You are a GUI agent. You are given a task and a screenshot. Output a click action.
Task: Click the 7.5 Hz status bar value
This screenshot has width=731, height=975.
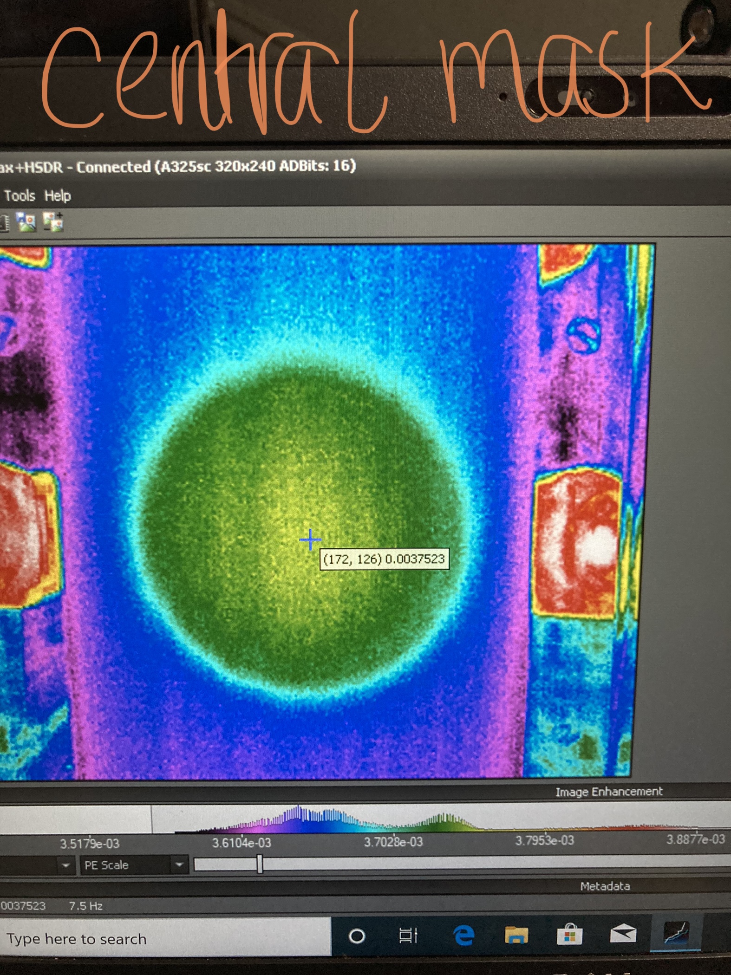click(86, 906)
